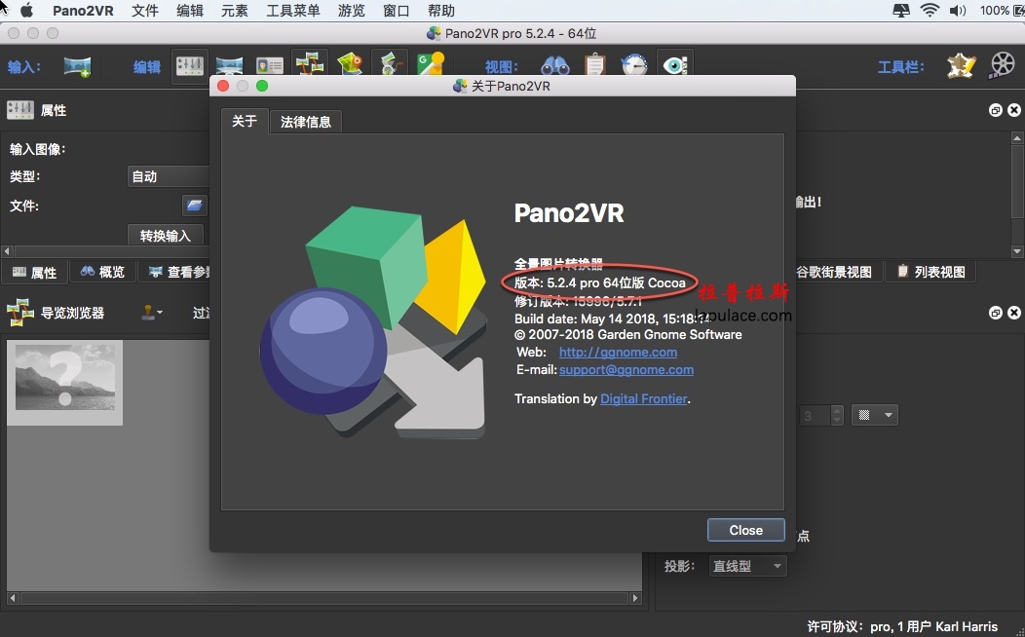The image size is (1025, 637).
Task: Click the 转换输入 button
Action: click(x=166, y=235)
